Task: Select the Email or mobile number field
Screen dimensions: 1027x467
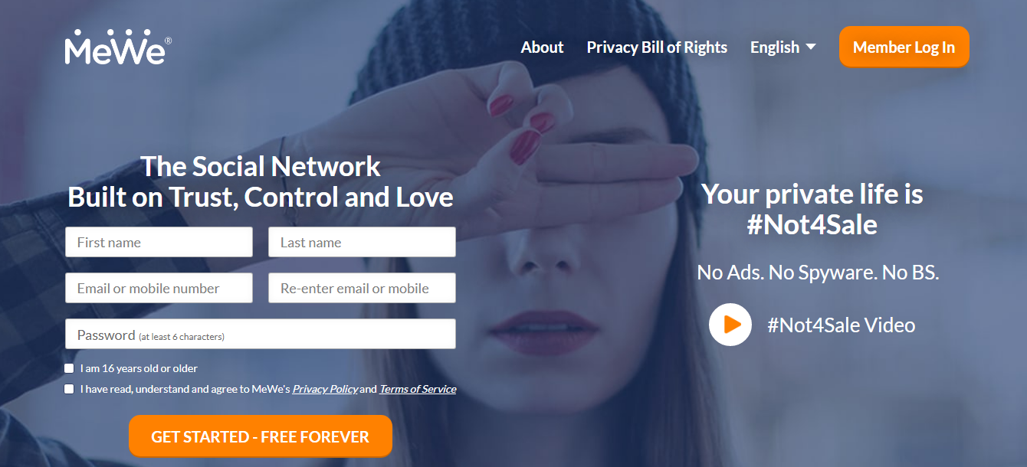Action: coord(159,288)
